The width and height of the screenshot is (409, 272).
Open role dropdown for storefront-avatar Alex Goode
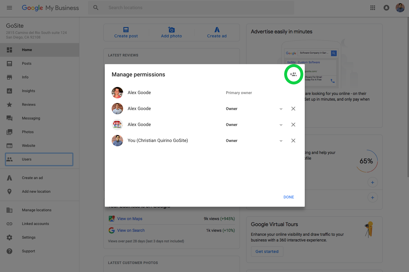click(281, 125)
